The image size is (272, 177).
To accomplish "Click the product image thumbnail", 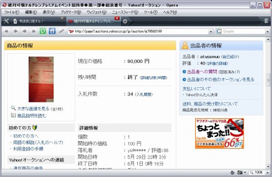I will click(x=41, y=79).
